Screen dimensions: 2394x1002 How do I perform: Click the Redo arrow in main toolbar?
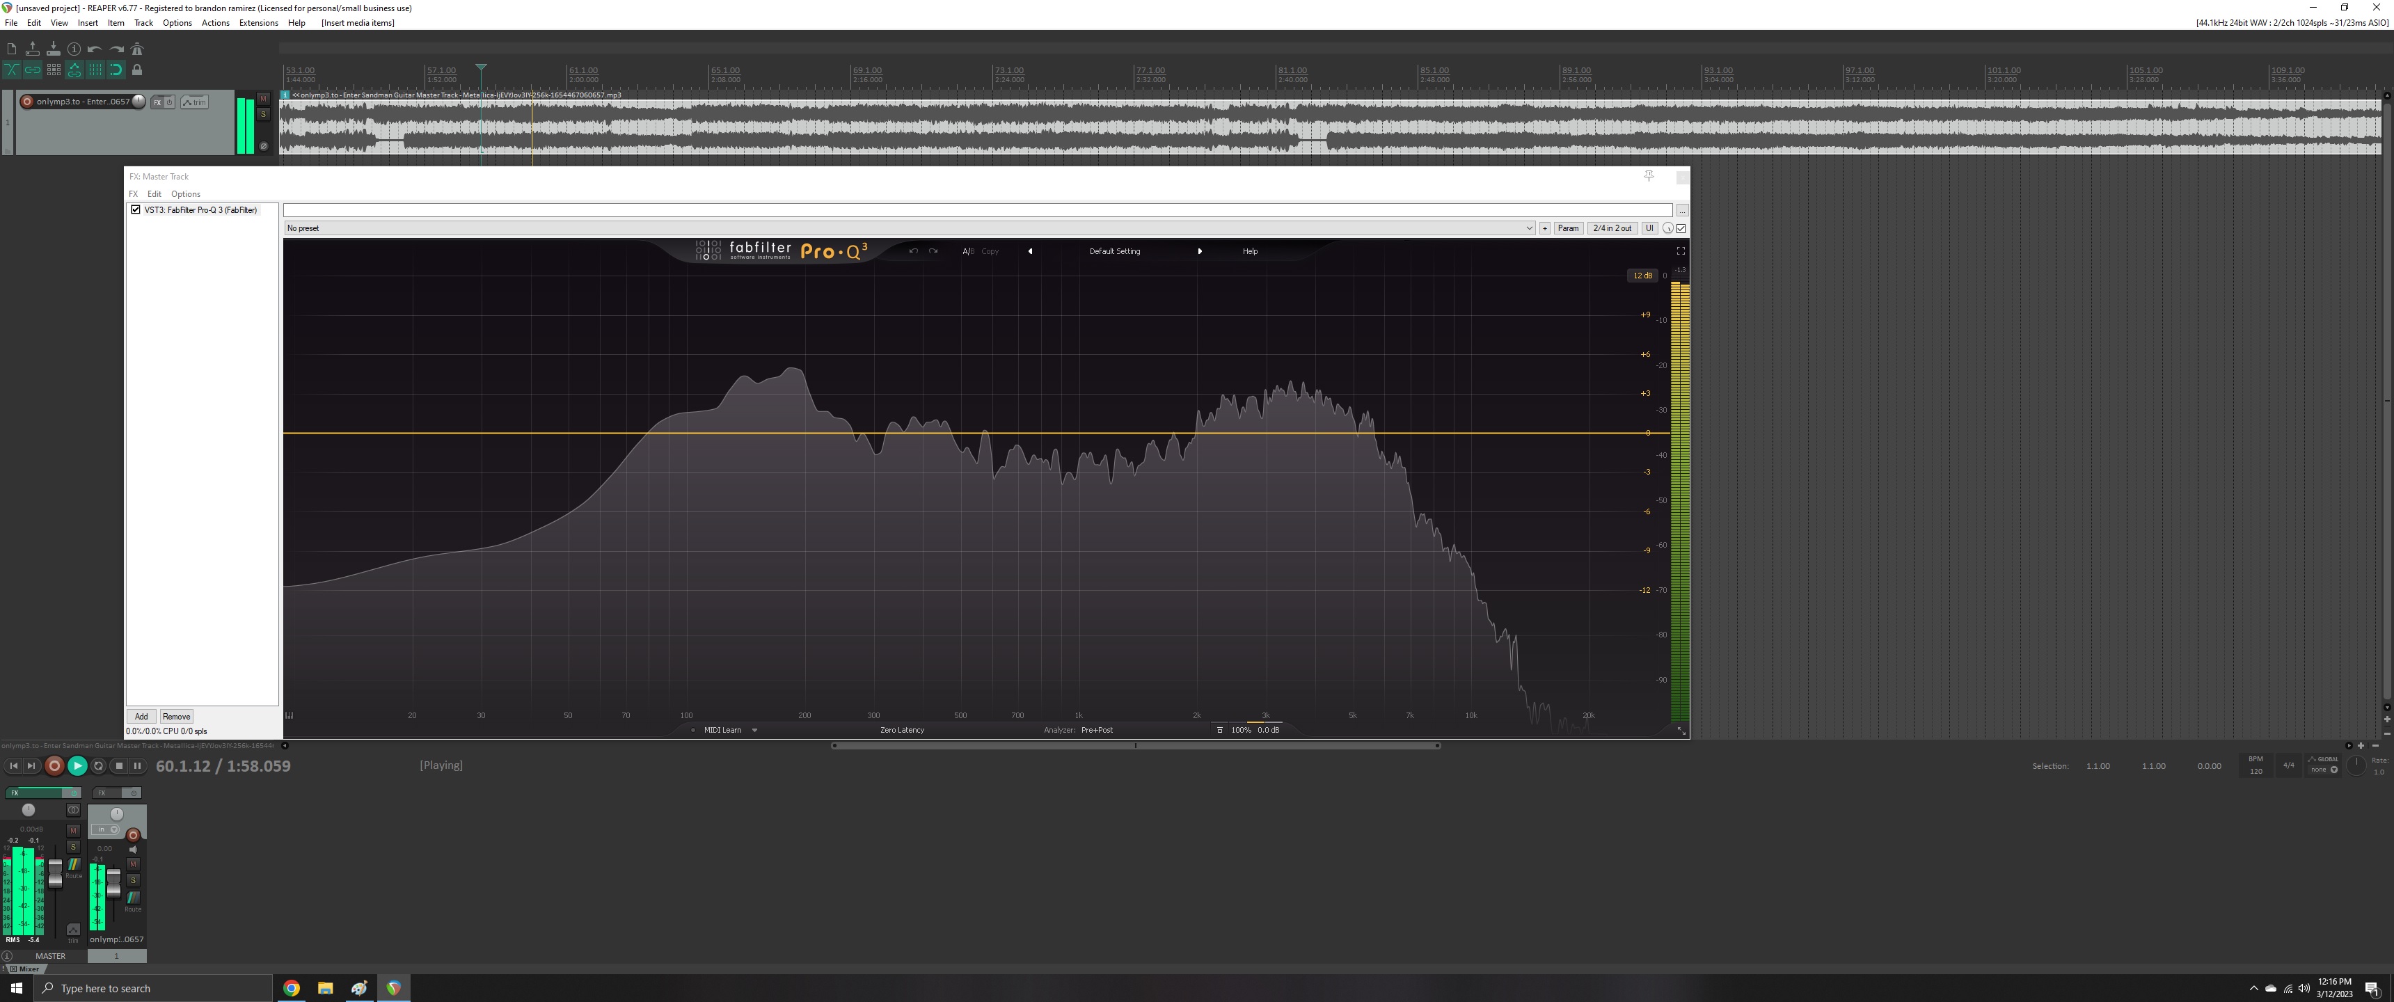[x=116, y=49]
